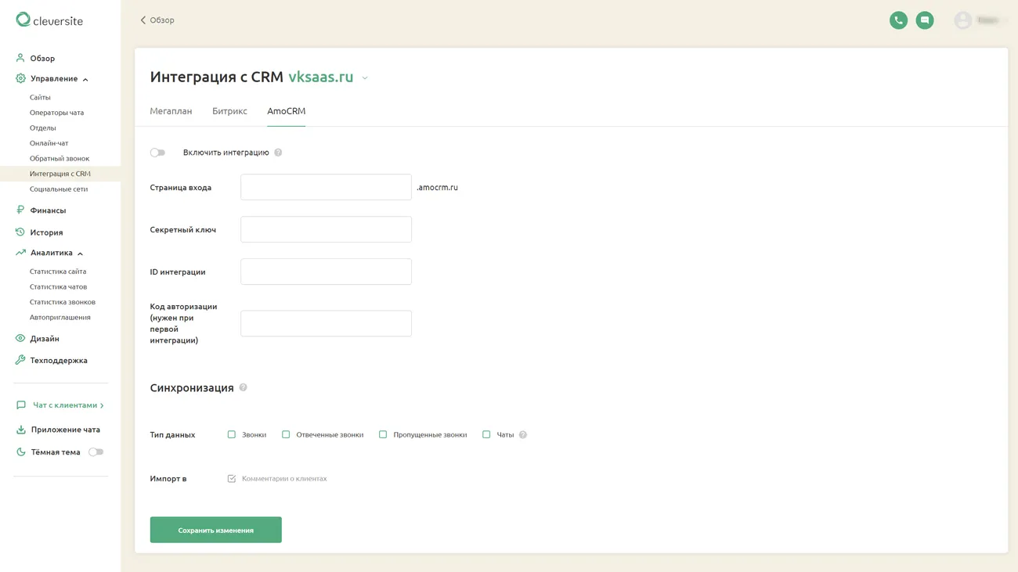Switch on the Тёмная тема toggle
1018x572 pixels.
coord(96,452)
